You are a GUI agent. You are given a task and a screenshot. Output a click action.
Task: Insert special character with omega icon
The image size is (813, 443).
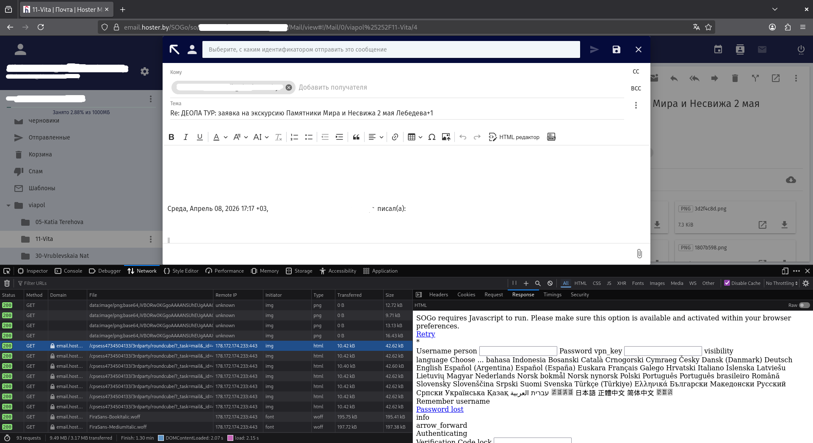431,137
